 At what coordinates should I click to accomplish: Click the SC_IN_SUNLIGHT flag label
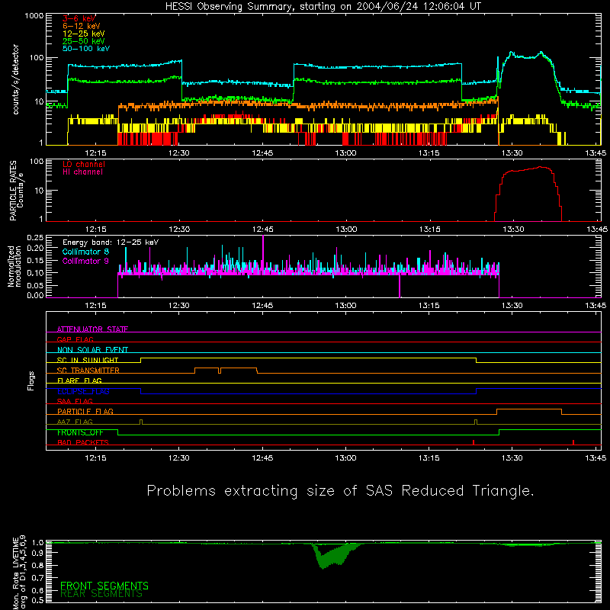click(88, 360)
